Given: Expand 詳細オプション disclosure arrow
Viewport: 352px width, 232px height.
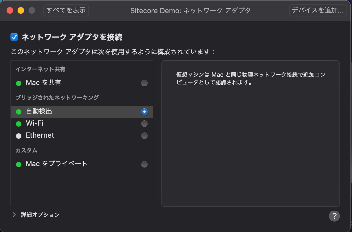Looking at the screenshot, I should [x=14, y=215].
